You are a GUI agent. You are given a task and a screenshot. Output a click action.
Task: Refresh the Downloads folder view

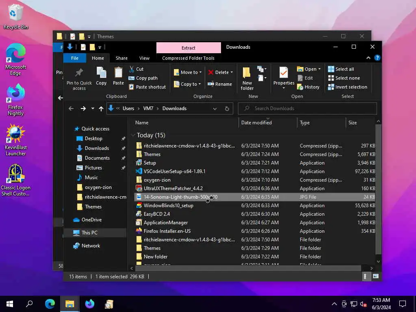pyautogui.click(x=227, y=108)
